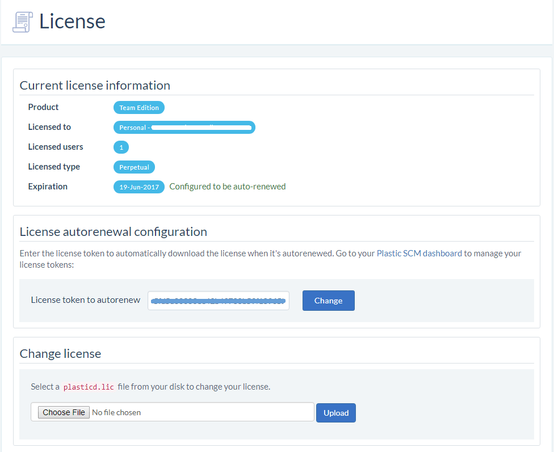
Task: Click the Change button for license token
Action: pos(328,301)
